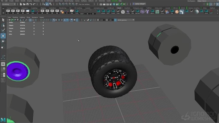Switch to the Rotate tool
This screenshot has width=219, height=123.
(3, 41)
